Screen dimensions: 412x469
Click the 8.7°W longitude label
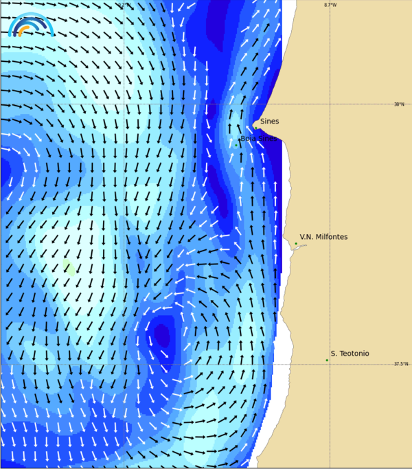330,5
